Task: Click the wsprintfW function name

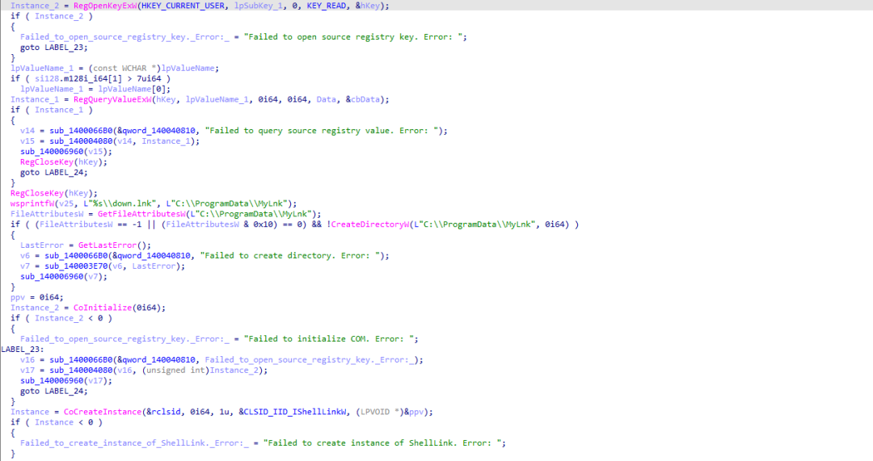Action: tap(32, 203)
